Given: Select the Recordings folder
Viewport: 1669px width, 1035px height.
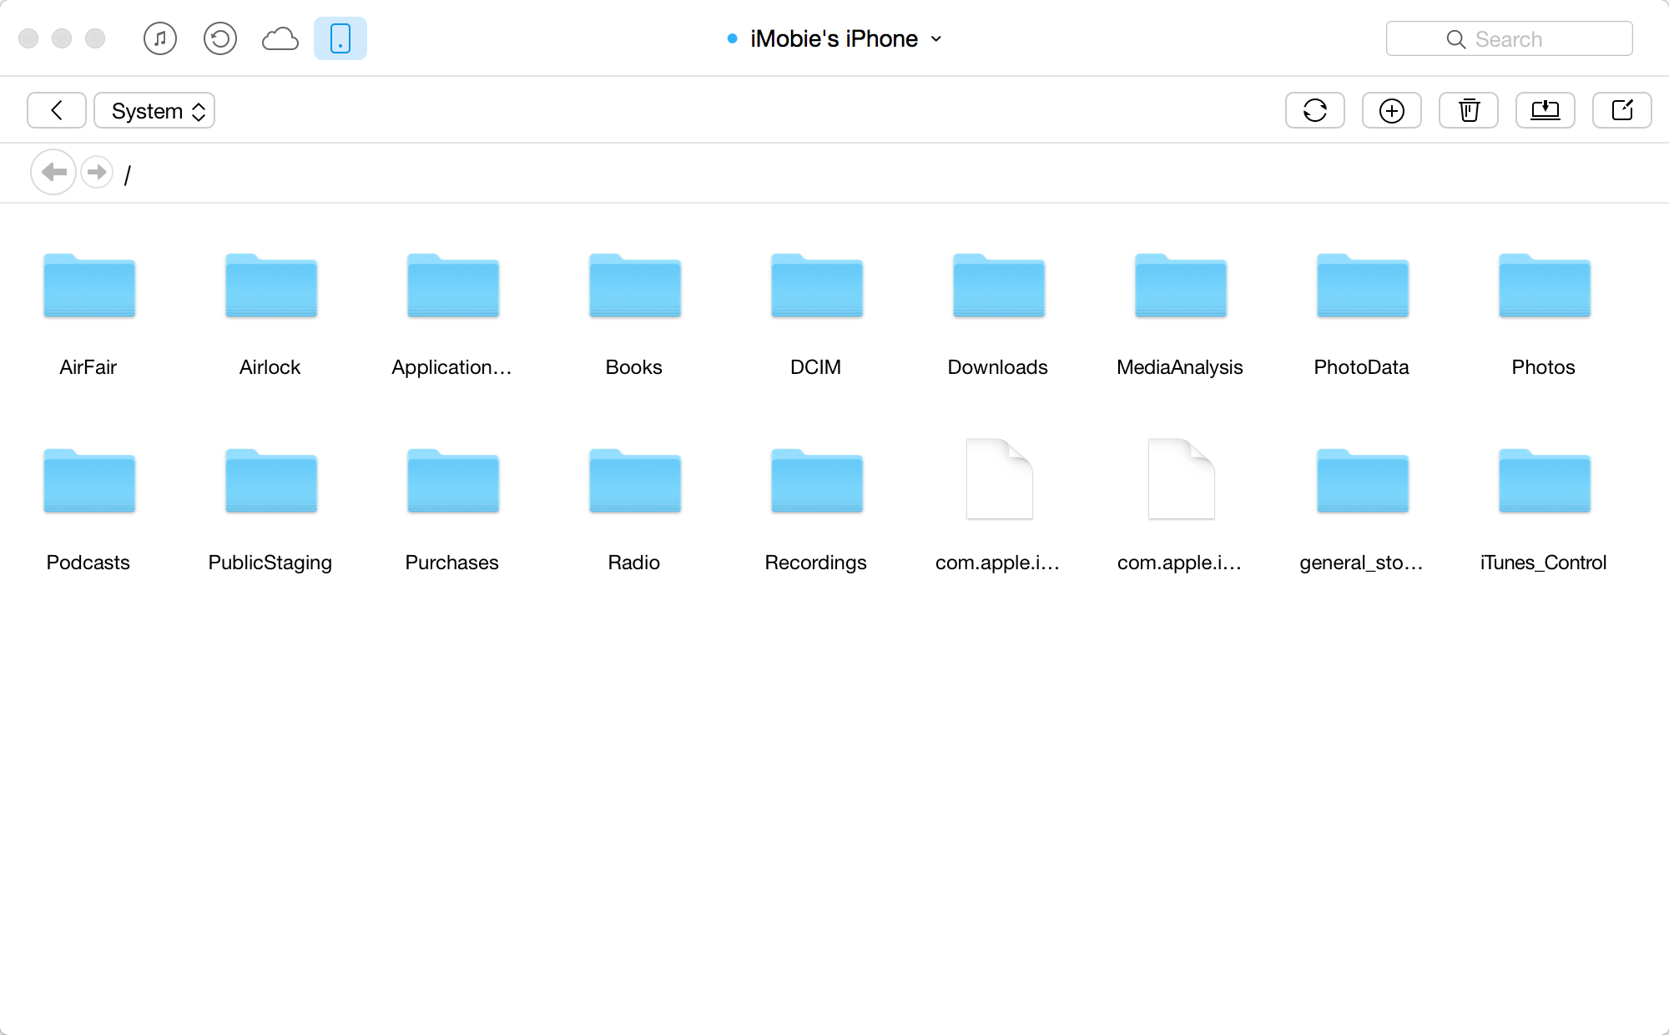Looking at the screenshot, I should click(816, 482).
